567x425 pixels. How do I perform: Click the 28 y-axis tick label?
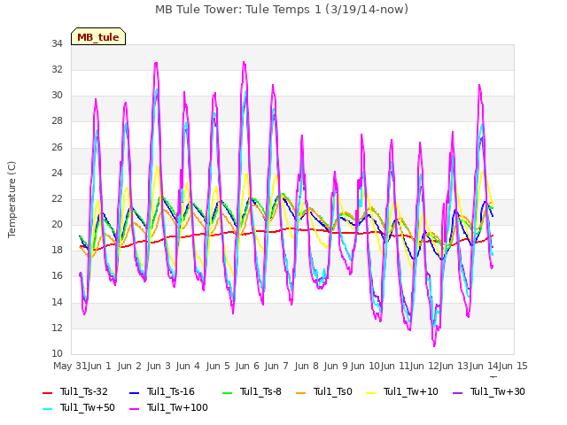click(57, 121)
